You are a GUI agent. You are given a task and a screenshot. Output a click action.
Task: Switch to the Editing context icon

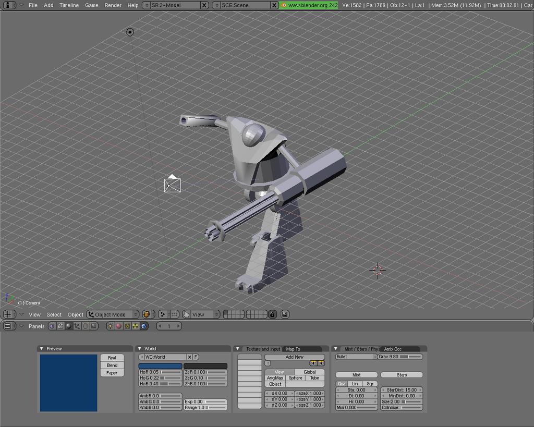pyautogui.click(x=85, y=326)
